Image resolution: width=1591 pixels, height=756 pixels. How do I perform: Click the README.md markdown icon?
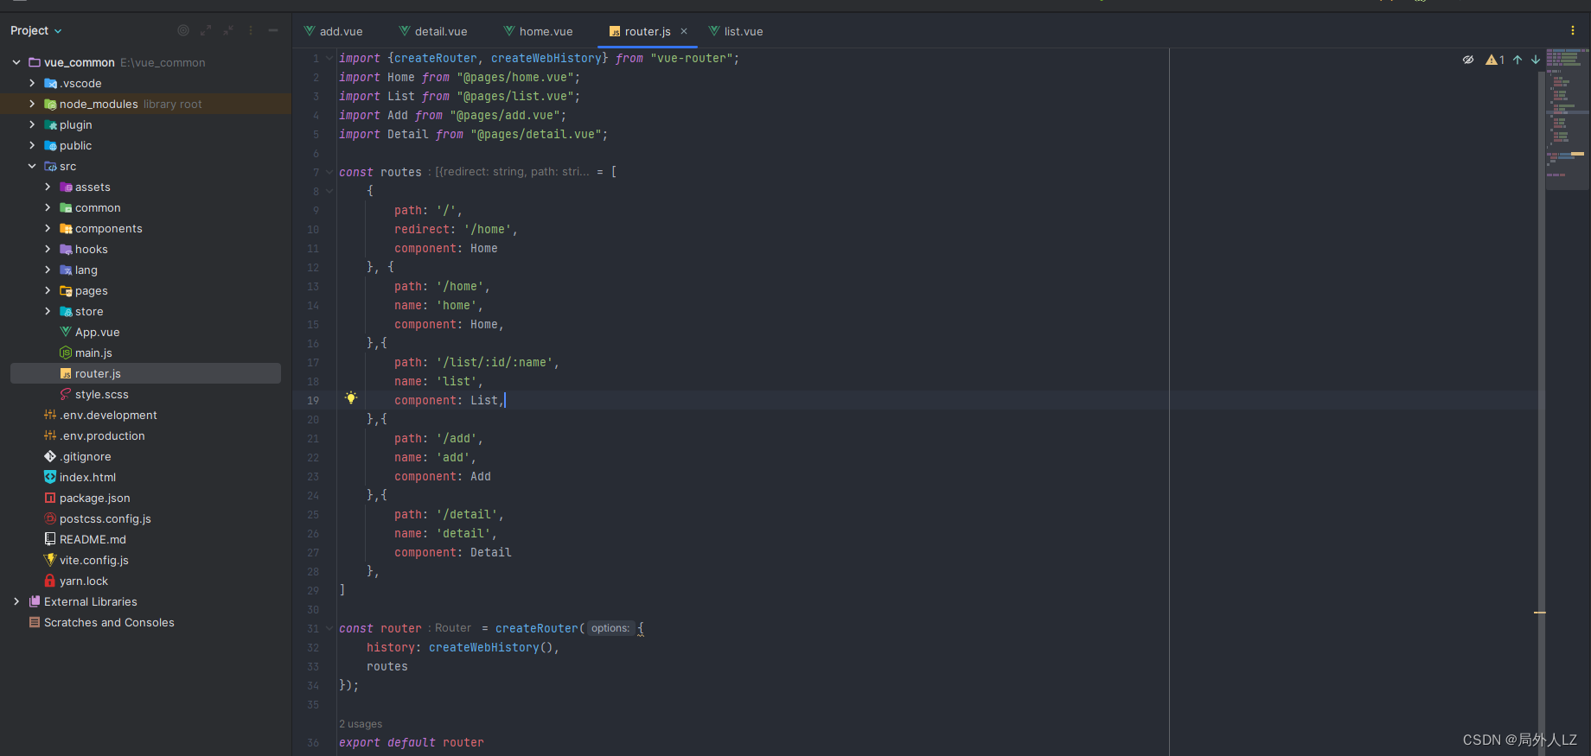[x=50, y=539]
